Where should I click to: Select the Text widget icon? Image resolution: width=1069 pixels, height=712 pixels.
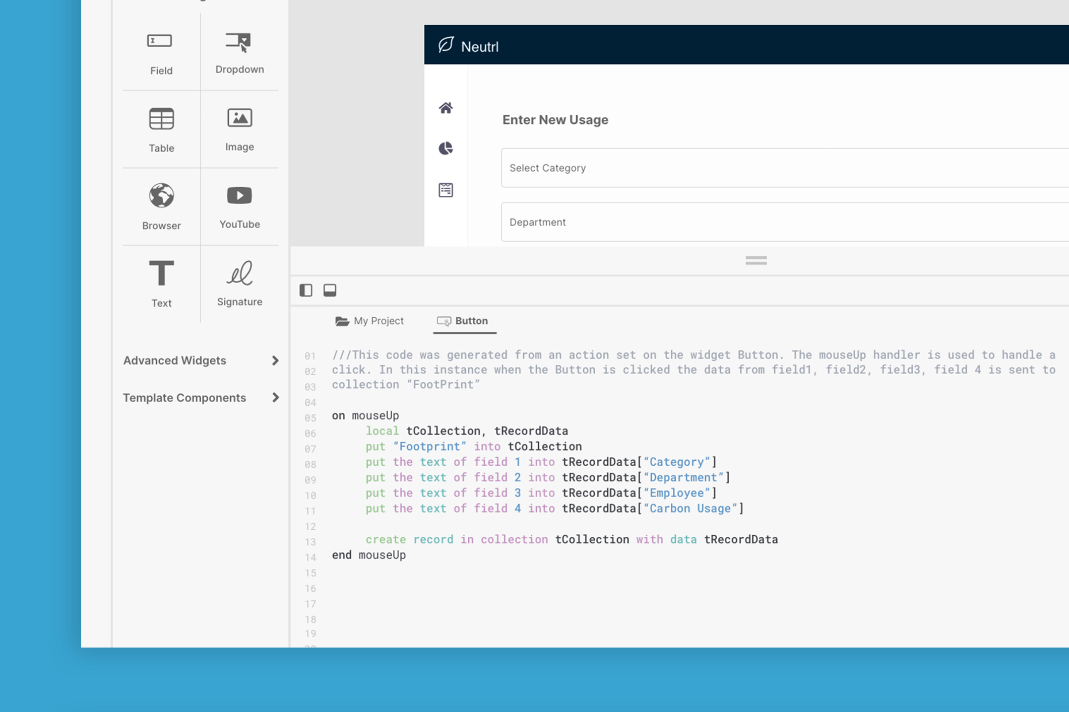pyautogui.click(x=161, y=273)
